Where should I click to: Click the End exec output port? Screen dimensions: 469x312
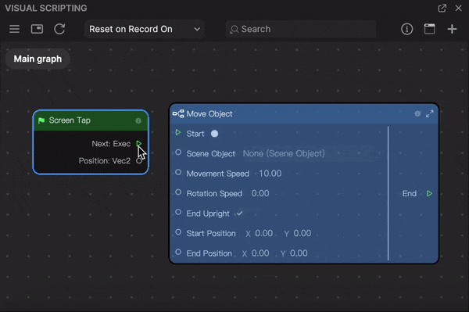(429, 194)
